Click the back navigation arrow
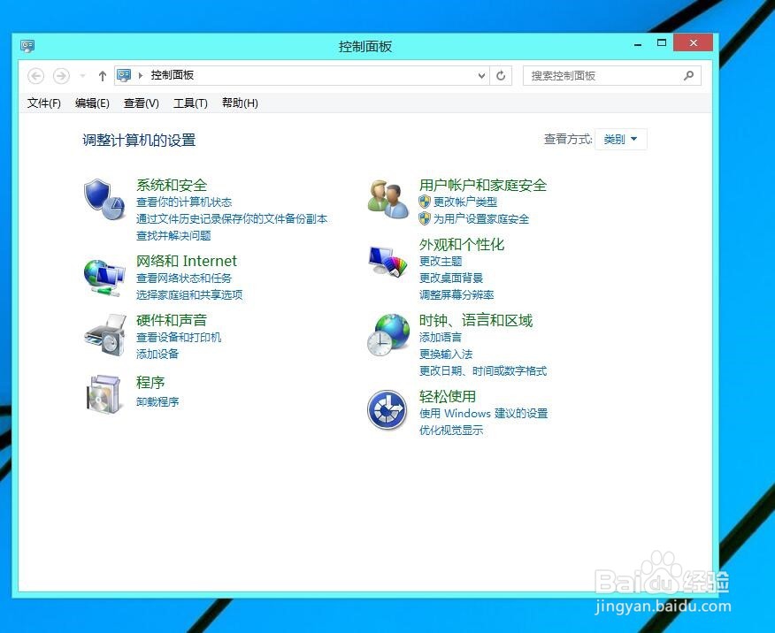The image size is (775, 633). (x=35, y=75)
